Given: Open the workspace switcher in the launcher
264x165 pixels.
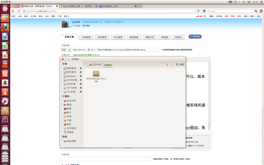Looking at the screenshot, I should click(5, 120).
